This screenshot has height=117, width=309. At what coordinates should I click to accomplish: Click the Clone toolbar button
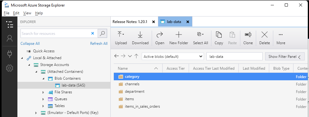point(248,38)
